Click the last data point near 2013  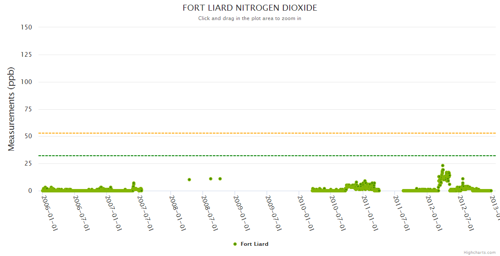[x=491, y=191]
